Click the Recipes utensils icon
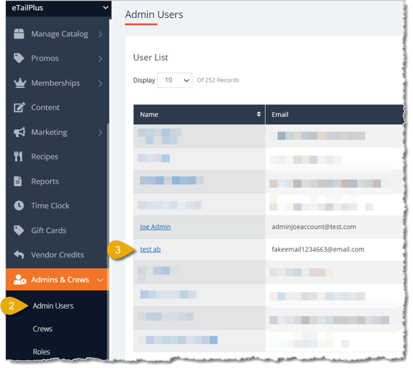Screen dimensions: 413x368 [18, 157]
